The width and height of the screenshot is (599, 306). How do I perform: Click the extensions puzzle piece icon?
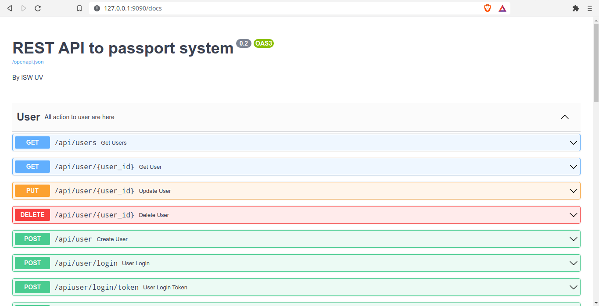pos(575,8)
